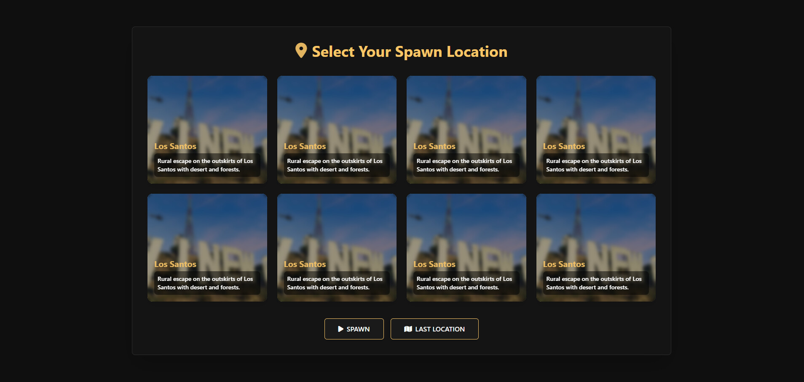Click the 'Los Santos' label on the third bottom-row card

[x=434, y=264]
